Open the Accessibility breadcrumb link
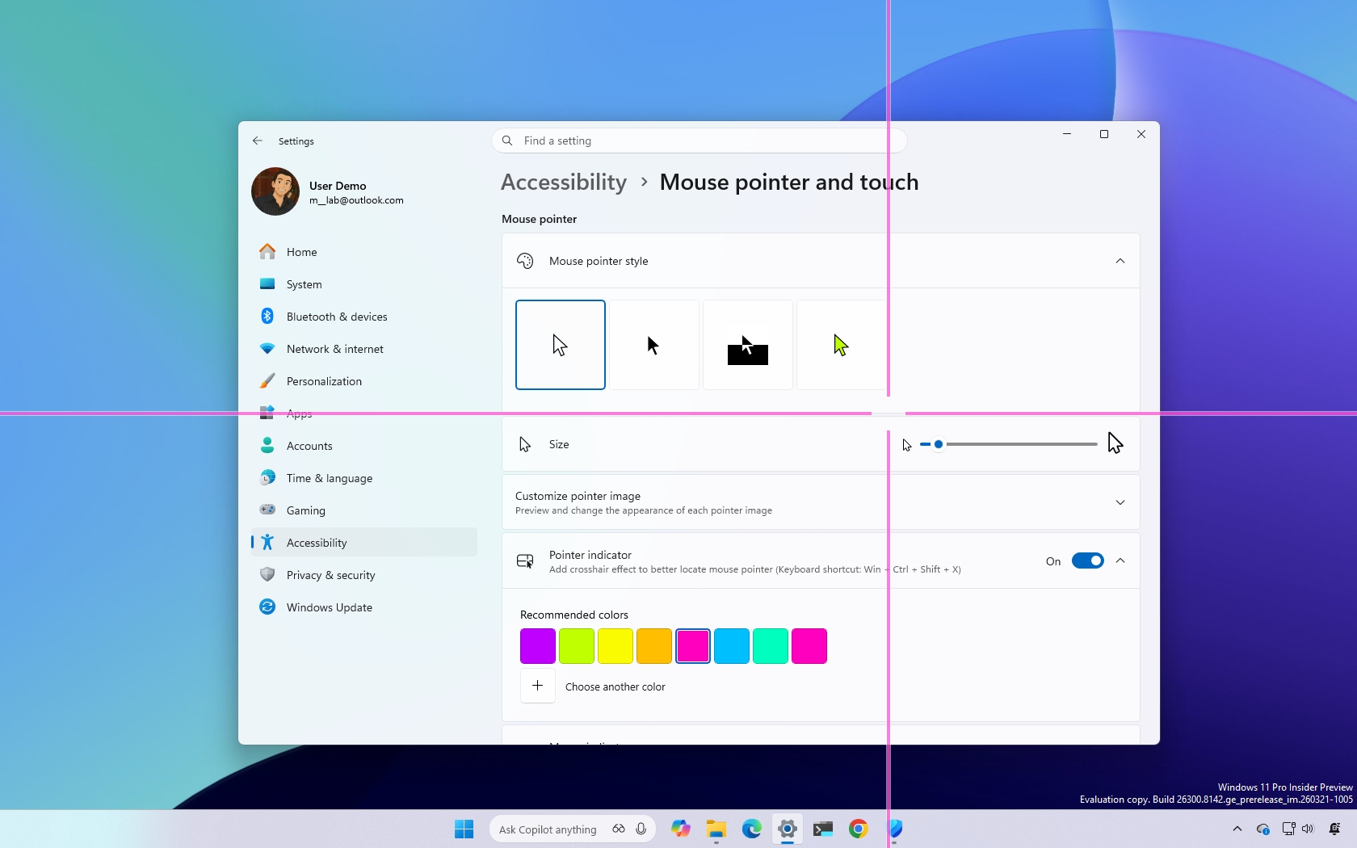1357x848 pixels. pos(563,182)
